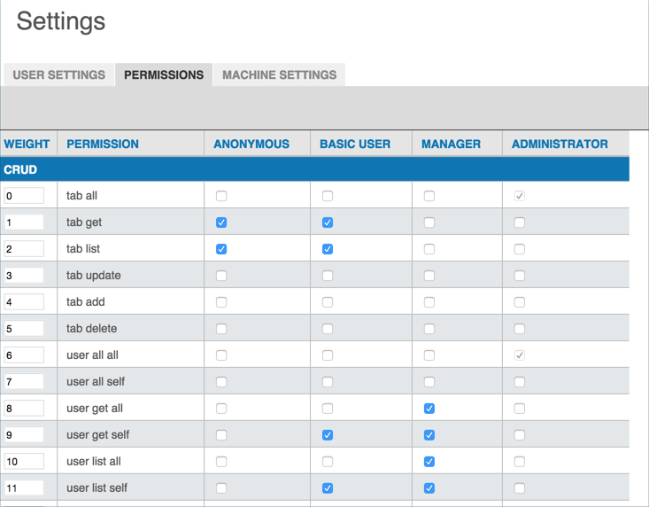Click the 'user get self' permission label
Screen dimensions: 649x507
(x=97, y=435)
